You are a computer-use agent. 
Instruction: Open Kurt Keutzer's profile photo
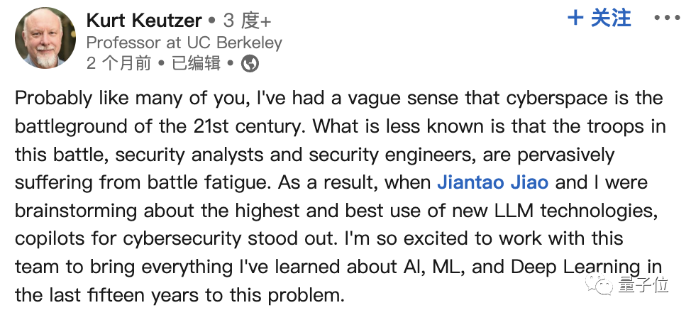click(x=45, y=38)
